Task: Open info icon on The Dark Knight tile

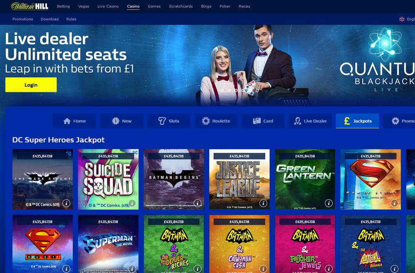Action: pyautogui.click(x=66, y=203)
